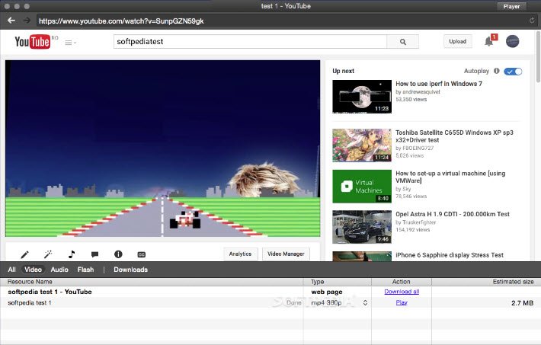
Task: Open Video Manager button
Action: [286, 254]
